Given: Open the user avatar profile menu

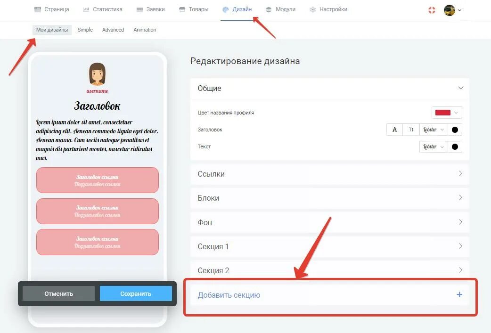Looking at the screenshot, I should [x=452, y=10].
